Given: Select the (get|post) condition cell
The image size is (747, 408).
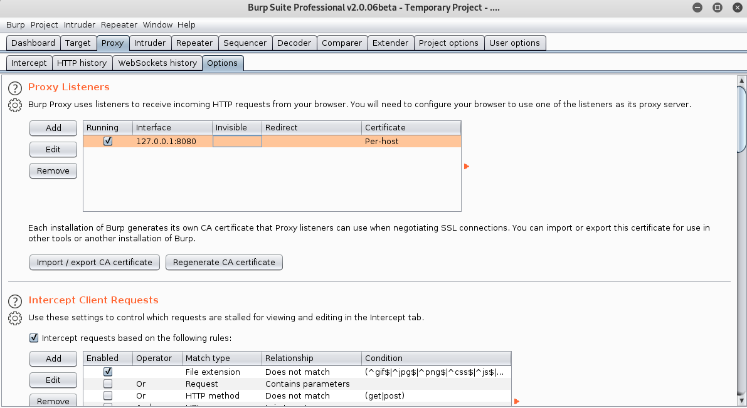Looking at the screenshot, I should coord(436,395).
